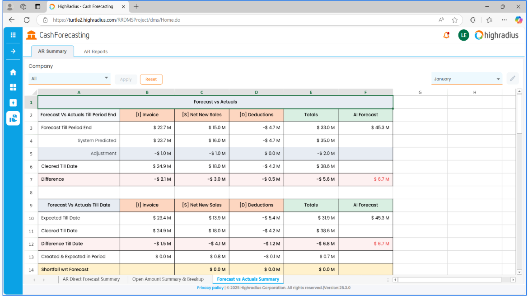This screenshot has width=528, height=296.
Task: Close the HighRadius Cash Forecasting tab
Action: (x=123, y=6)
